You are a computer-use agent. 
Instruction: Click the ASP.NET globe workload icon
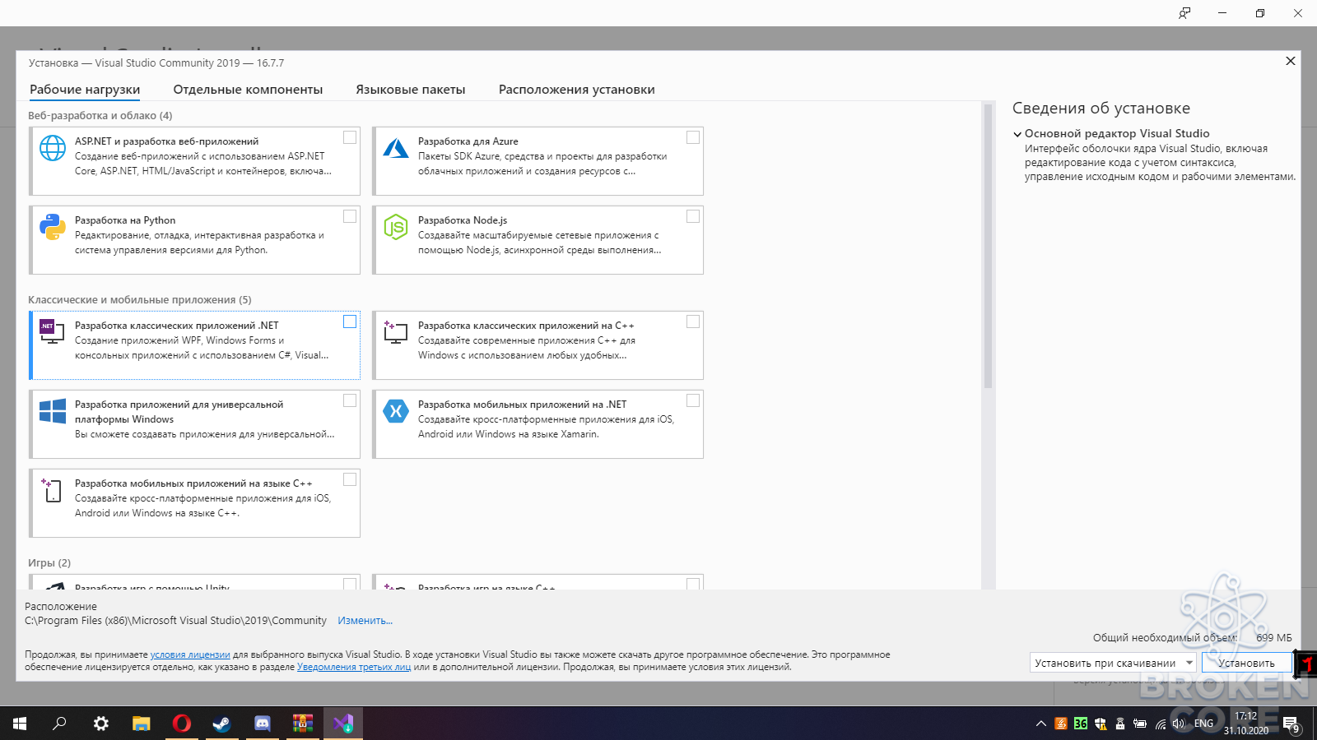point(53,148)
